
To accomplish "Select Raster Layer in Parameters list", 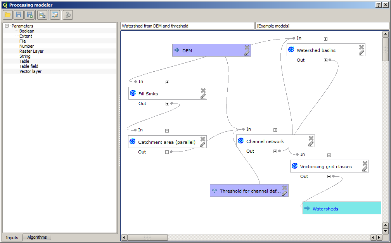I will [31, 51].
